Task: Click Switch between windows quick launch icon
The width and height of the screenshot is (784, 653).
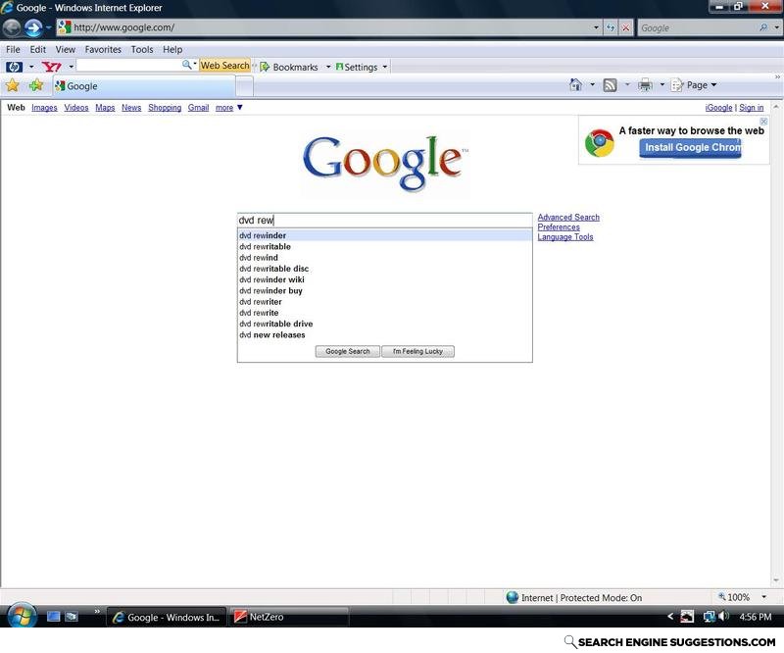Action: point(72,617)
